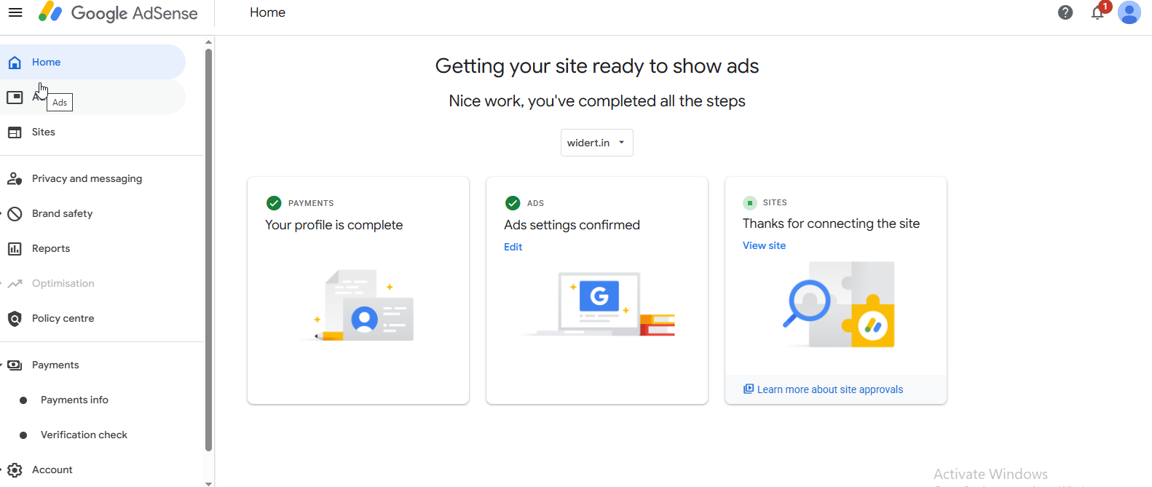Click the Payments card illustration
The image size is (1152, 487).
point(358,305)
